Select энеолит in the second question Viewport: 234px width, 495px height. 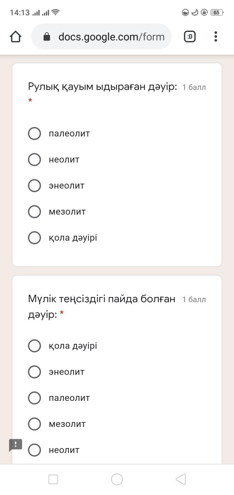[x=34, y=372]
